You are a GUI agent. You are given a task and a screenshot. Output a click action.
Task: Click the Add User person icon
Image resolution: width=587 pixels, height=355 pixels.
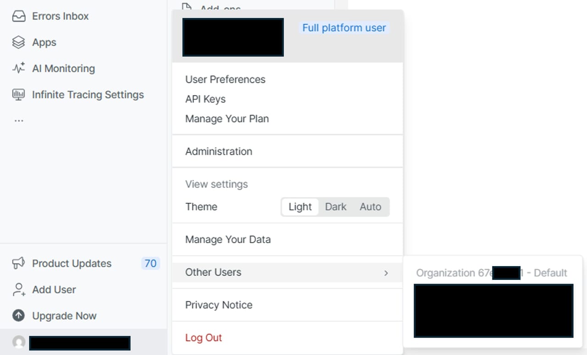19,289
